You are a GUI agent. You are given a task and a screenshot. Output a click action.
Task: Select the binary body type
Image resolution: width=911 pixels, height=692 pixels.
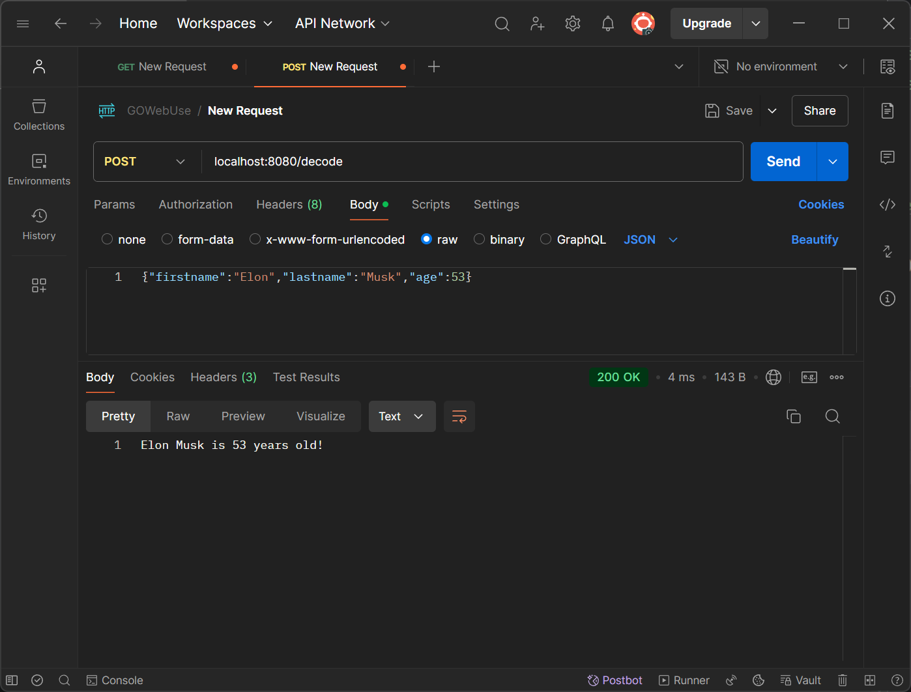pos(480,240)
